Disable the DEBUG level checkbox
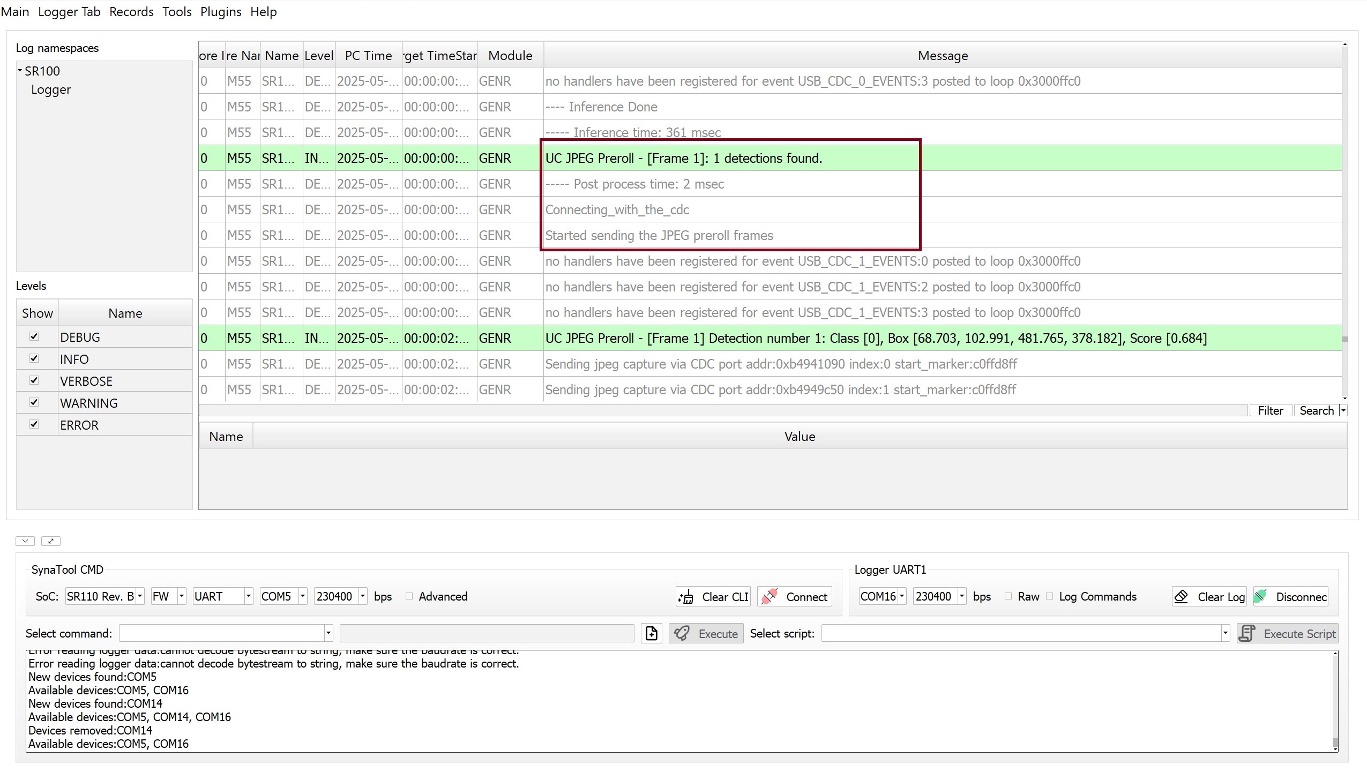Screen dimensions: 1367x772 pos(34,336)
